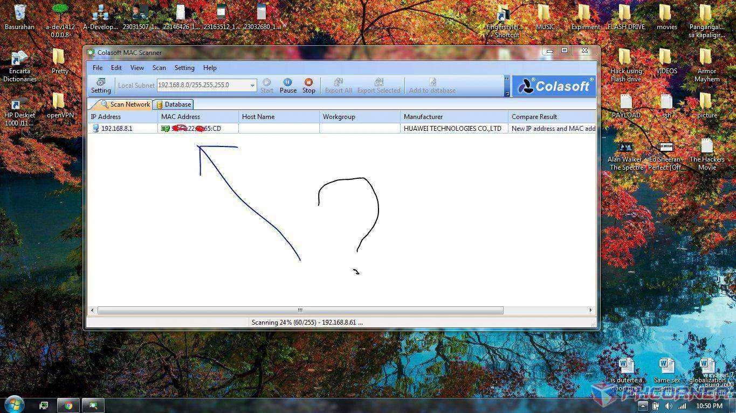Select the Pretty folder
The height and width of the screenshot is (413, 736).
59,61
